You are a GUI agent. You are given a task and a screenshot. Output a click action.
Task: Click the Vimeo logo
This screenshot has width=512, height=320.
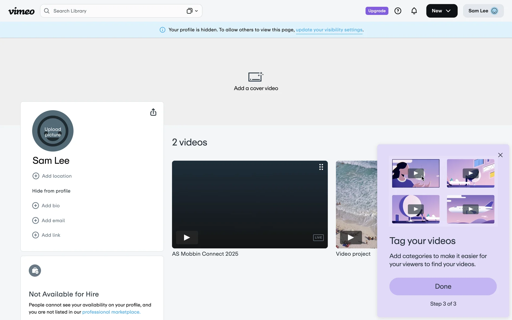[21, 11]
